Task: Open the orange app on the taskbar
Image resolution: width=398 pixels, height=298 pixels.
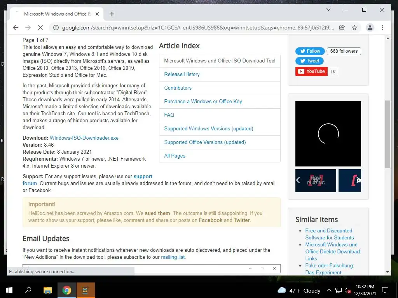Action: [86, 290]
